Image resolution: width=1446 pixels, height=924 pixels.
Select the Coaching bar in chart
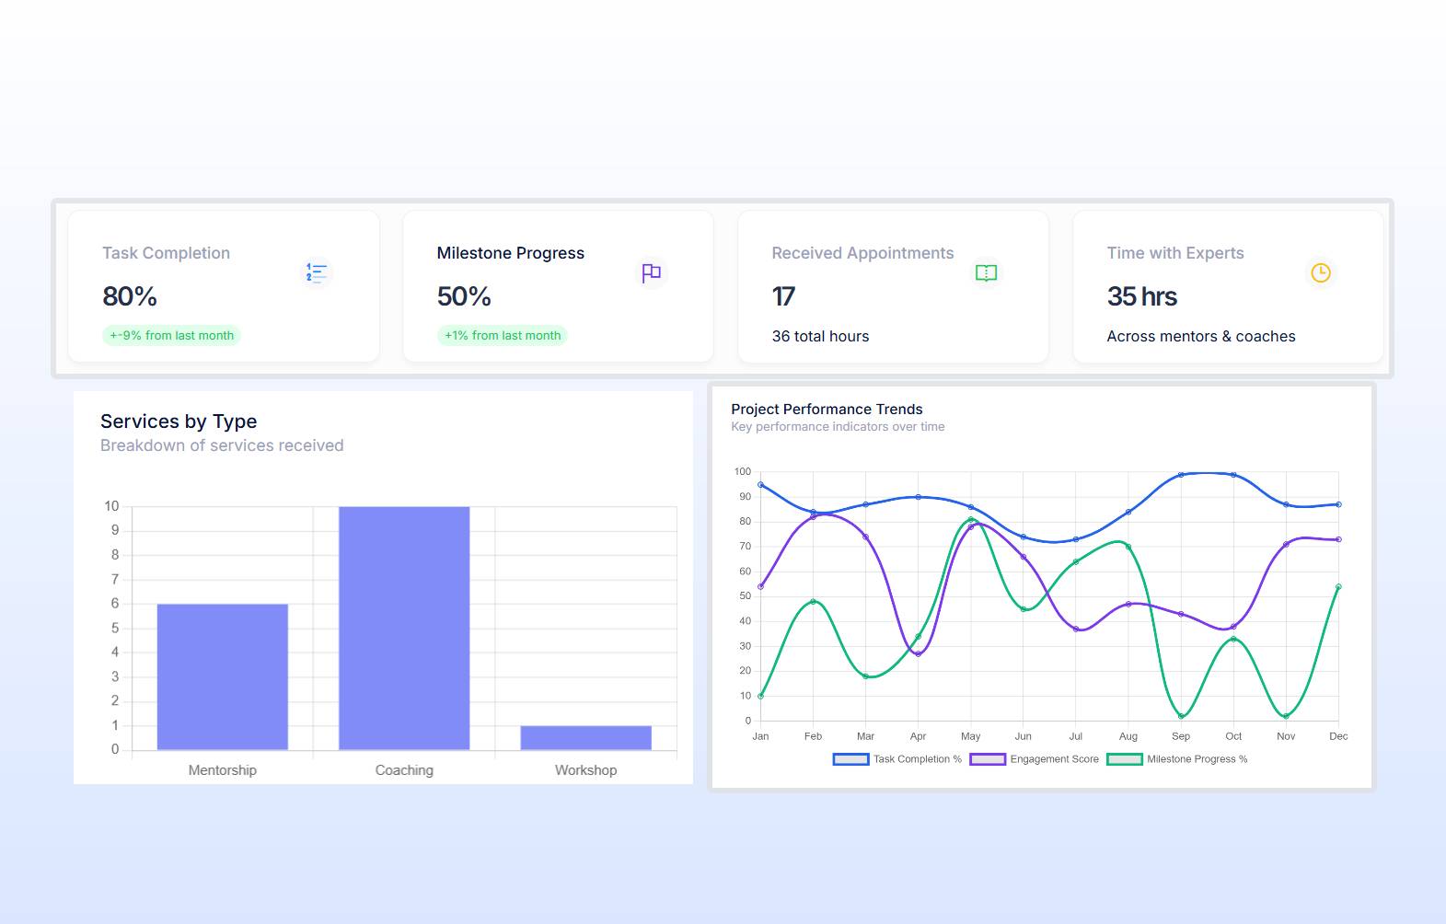pos(404,628)
